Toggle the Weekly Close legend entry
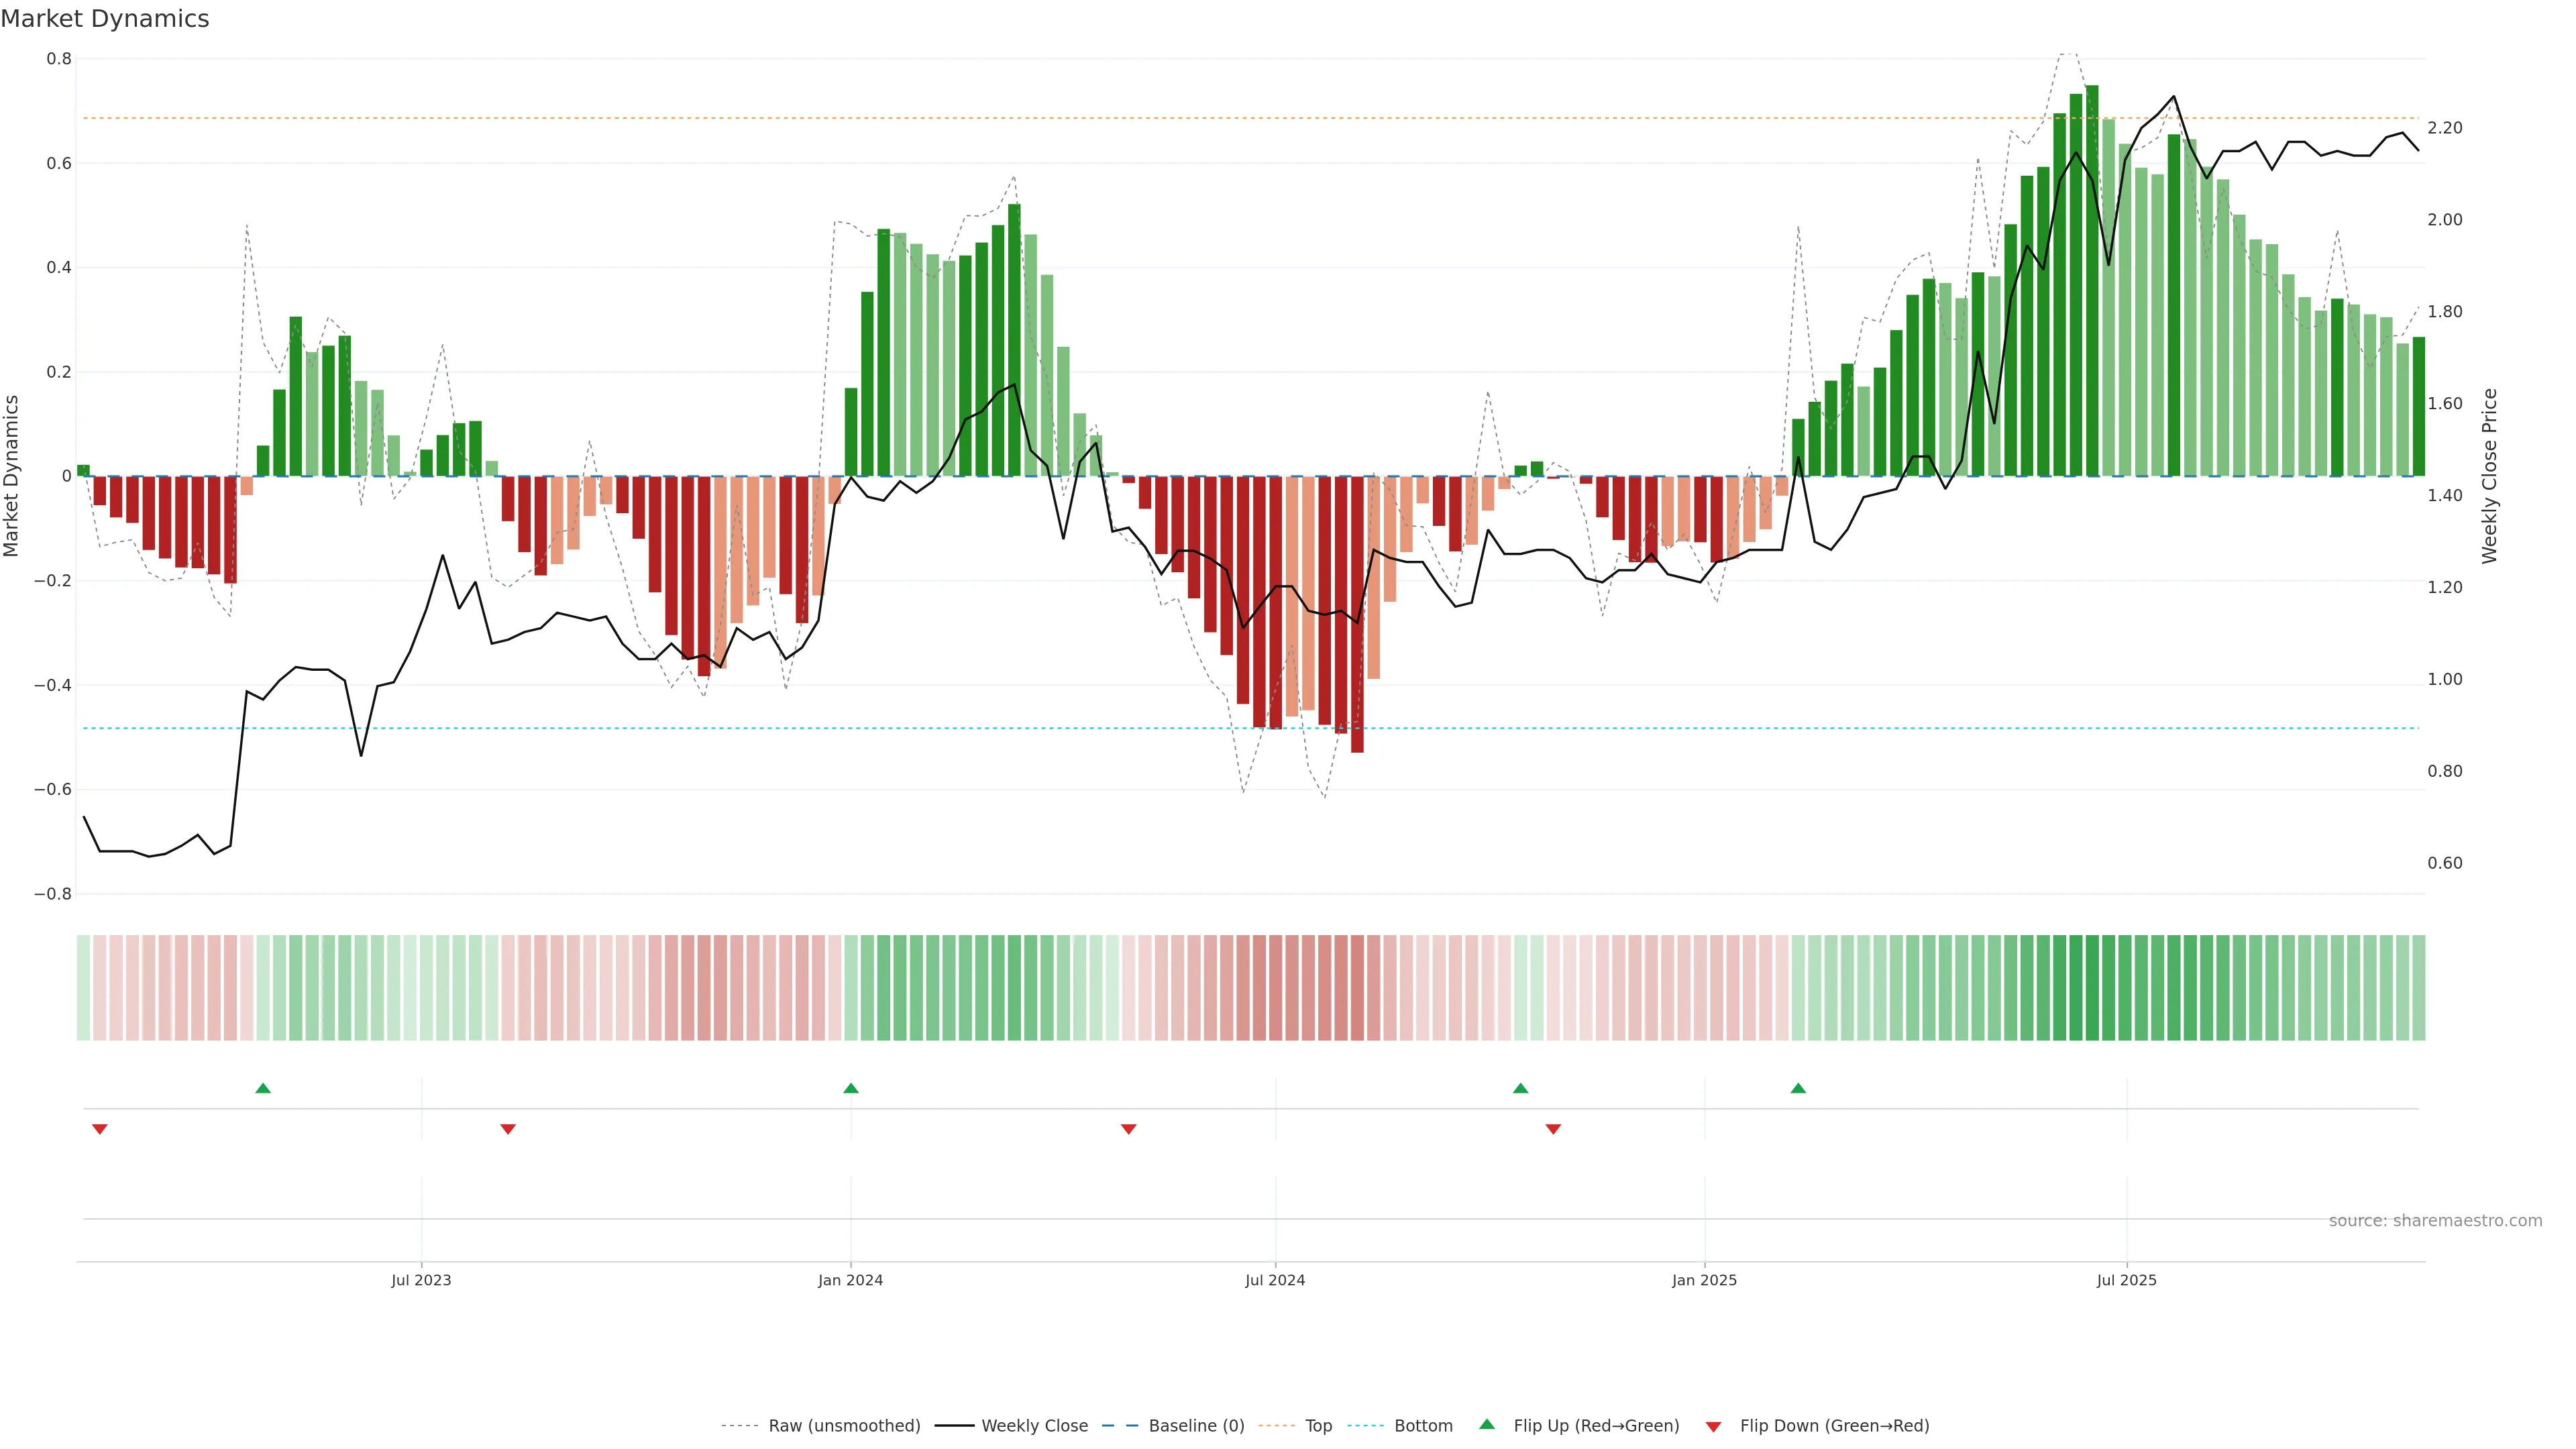Viewport: 2576px width, 1449px height. 1034,1426
